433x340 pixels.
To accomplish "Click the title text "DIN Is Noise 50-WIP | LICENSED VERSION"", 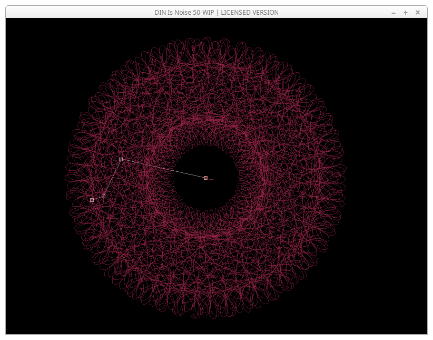I will click(216, 13).
